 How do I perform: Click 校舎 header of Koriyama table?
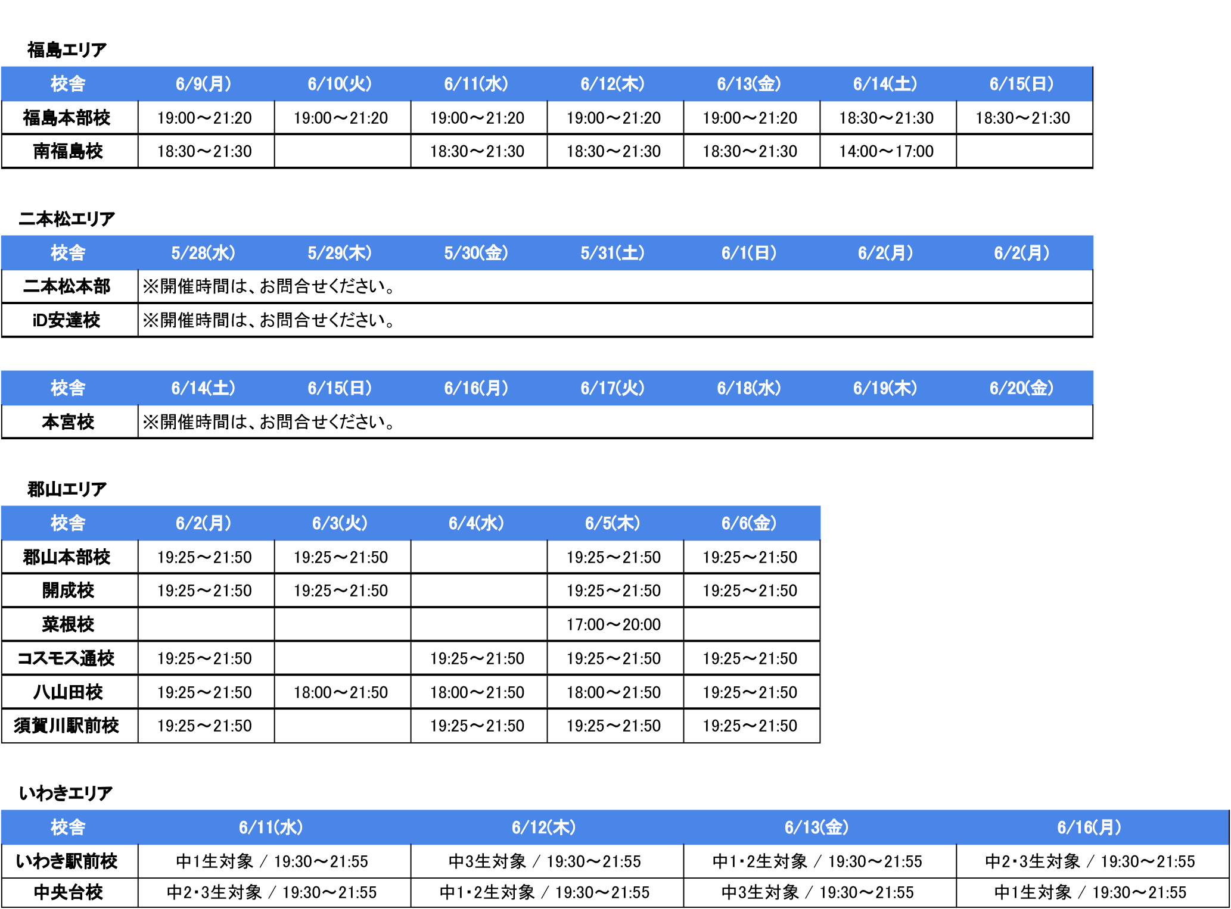68,523
